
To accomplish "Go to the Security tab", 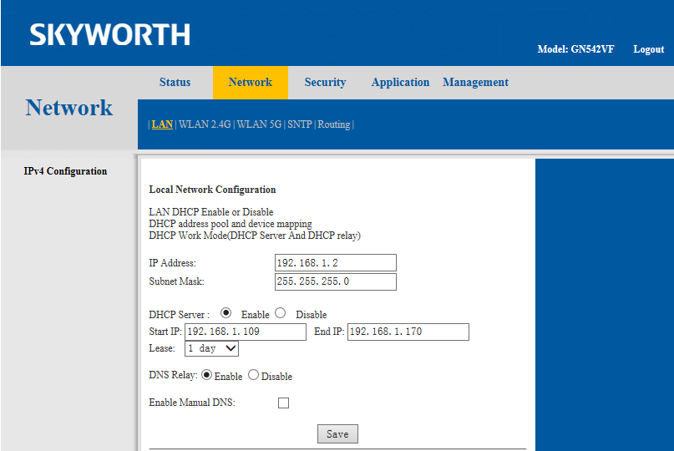I will pyautogui.click(x=325, y=82).
